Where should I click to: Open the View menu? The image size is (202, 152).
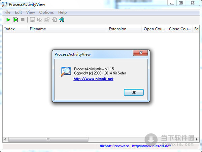coord(31,12)
